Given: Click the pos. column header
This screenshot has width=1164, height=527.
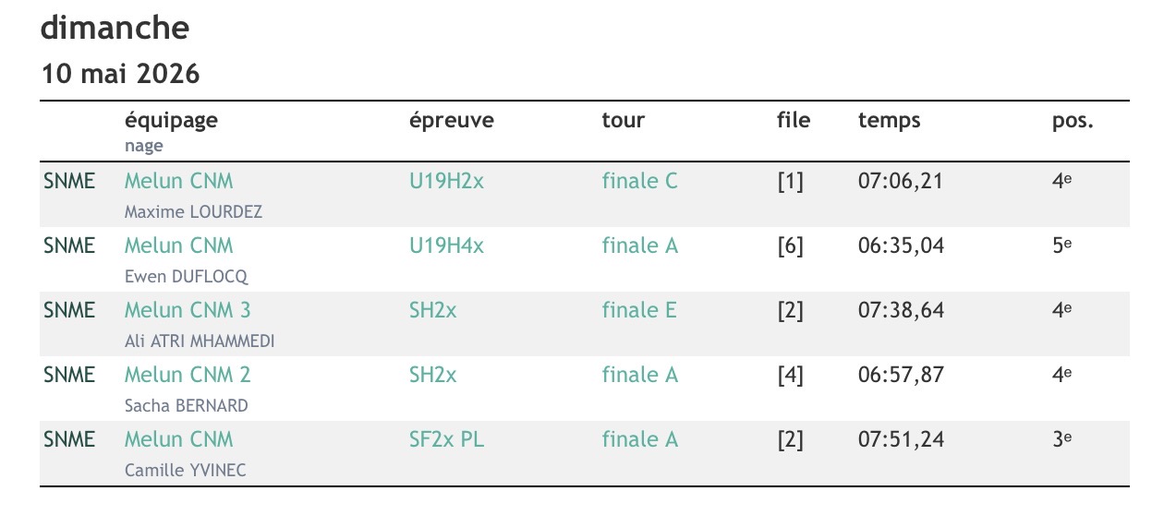Looking at the screenshot, I should (x=1072, y=120).
